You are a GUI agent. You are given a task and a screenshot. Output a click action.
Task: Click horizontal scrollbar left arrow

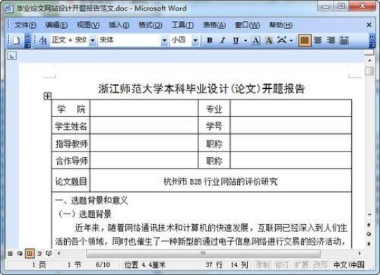pyautogui.click(x=58, y=254)
